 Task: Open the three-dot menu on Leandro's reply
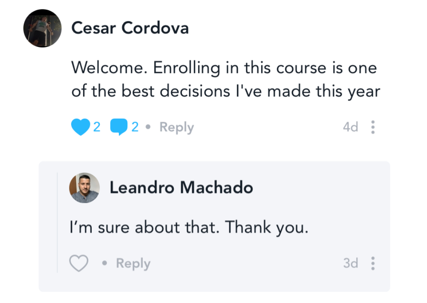click(373, 264)
